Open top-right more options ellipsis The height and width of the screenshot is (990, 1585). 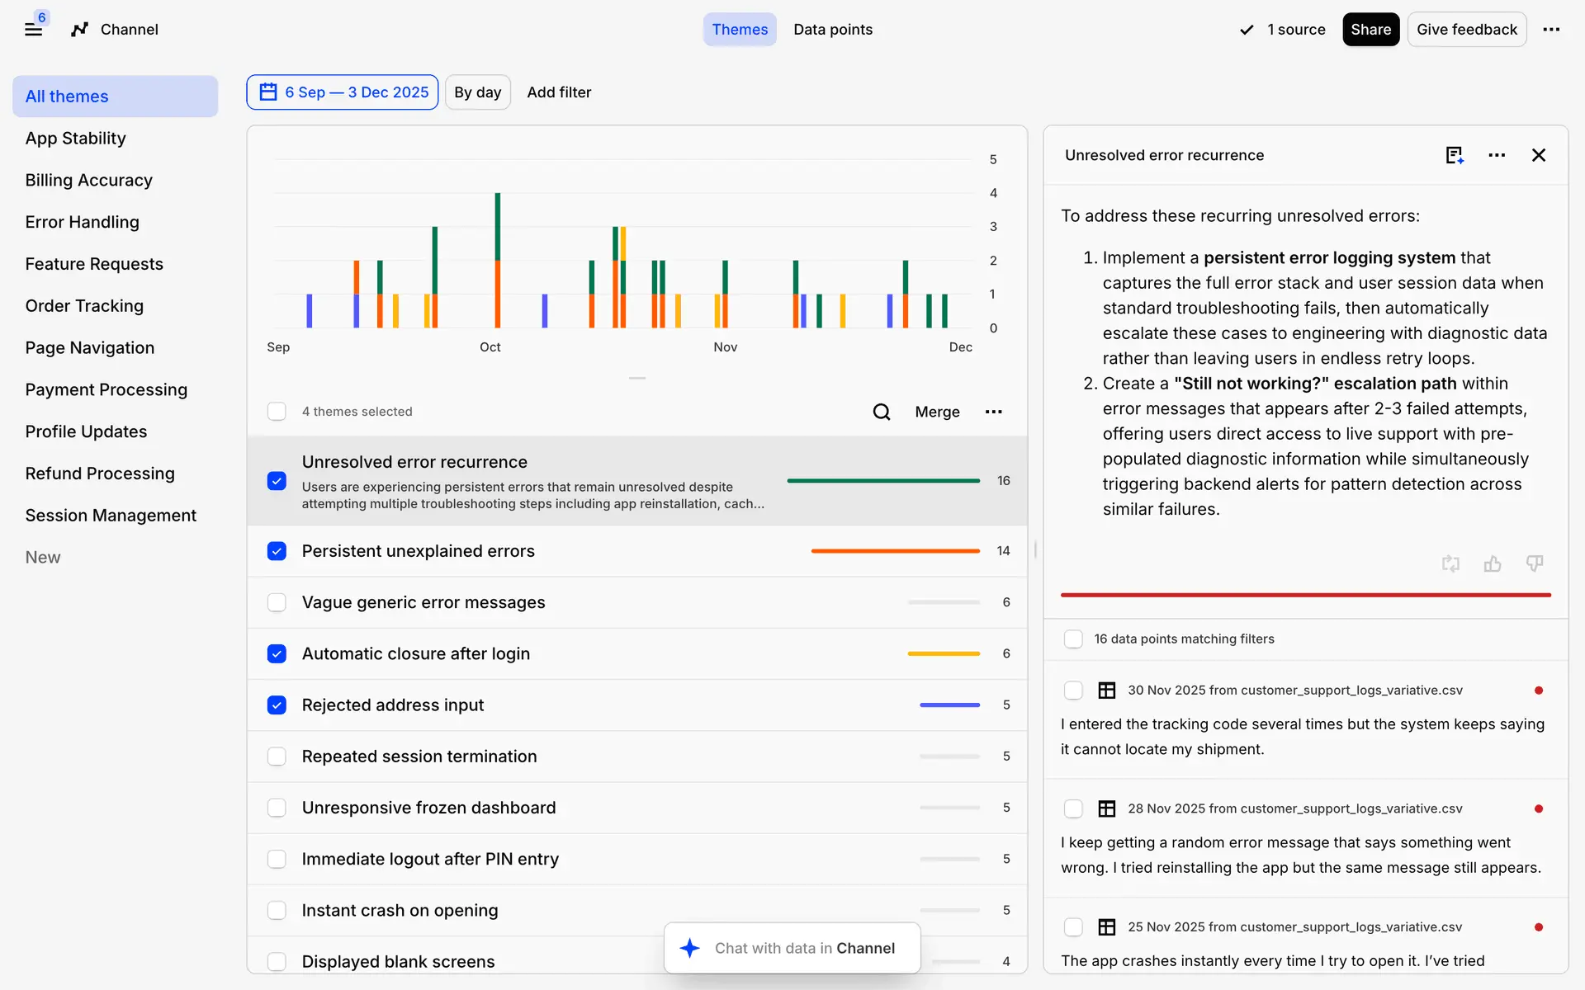click(x=1551, y=30)
